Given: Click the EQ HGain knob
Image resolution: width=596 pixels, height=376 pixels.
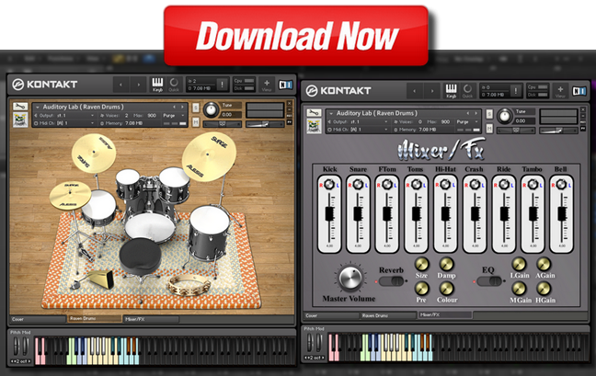Looking at the screenshot, I should [x=544, y=289].
